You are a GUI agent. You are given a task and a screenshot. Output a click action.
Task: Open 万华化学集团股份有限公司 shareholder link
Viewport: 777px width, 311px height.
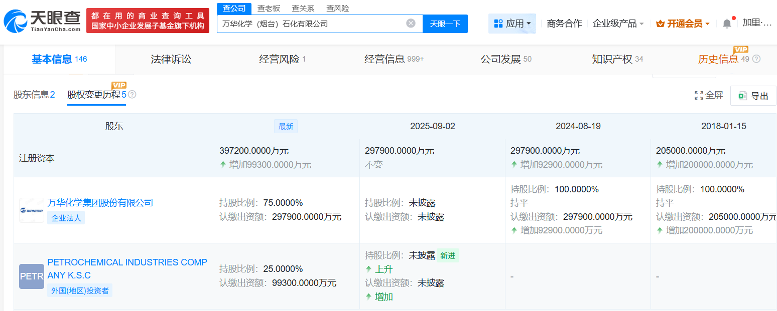pos(100,203)
